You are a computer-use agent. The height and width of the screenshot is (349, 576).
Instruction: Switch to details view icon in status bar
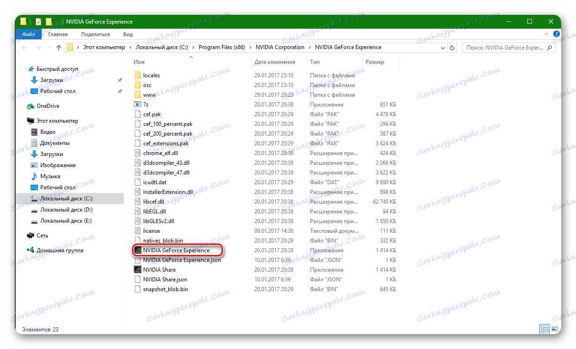[x=544, y=330]
